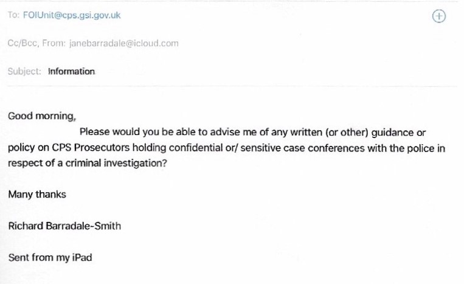Viewport: 464px width, 284px height.
Task: Click the 'Sent from my iPad' footer
Action: coord(50,257)
